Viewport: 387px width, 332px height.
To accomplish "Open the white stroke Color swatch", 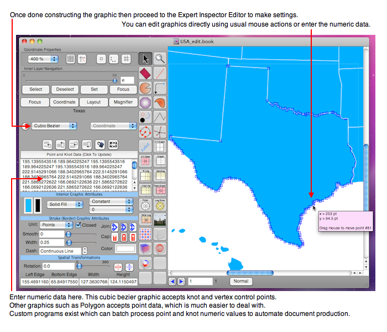I will (125, 249).
